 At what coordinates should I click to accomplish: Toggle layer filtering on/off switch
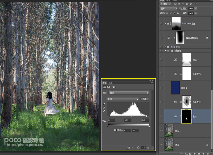tap(196, 4)
